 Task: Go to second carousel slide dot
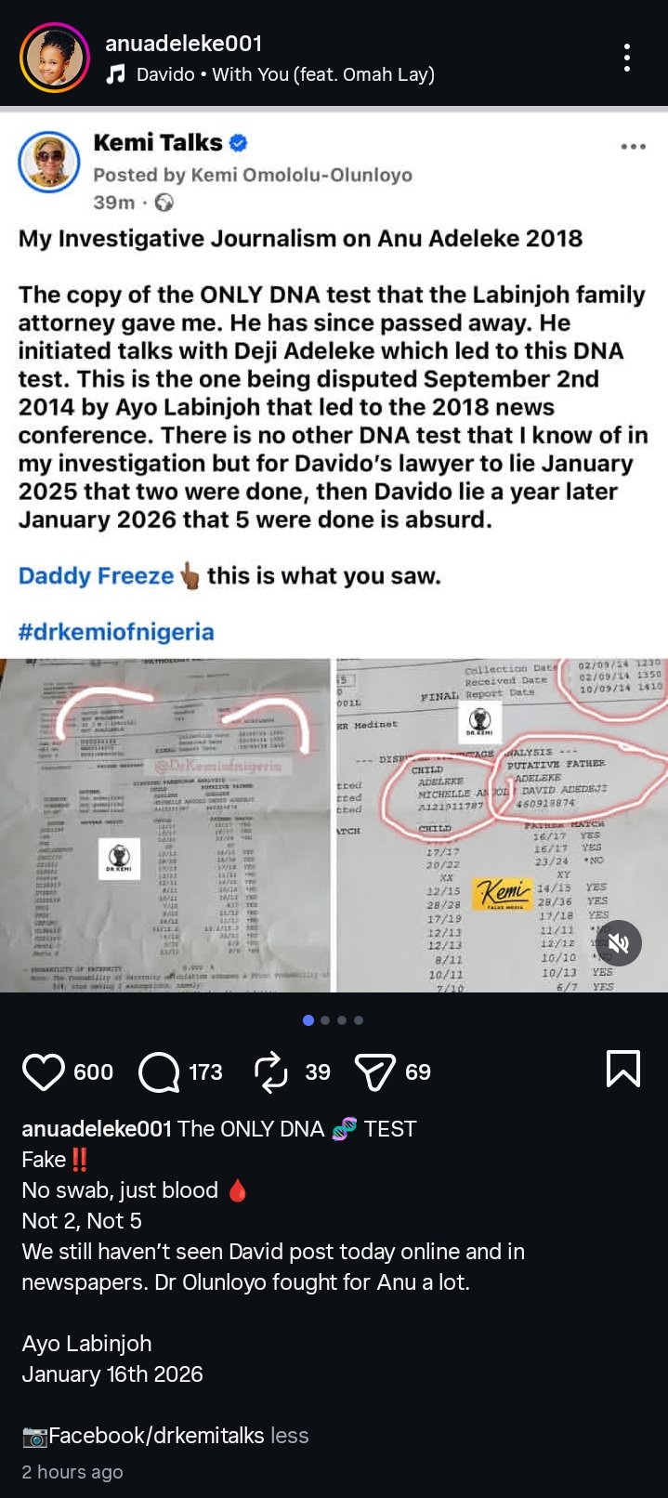pos(325,1020)
